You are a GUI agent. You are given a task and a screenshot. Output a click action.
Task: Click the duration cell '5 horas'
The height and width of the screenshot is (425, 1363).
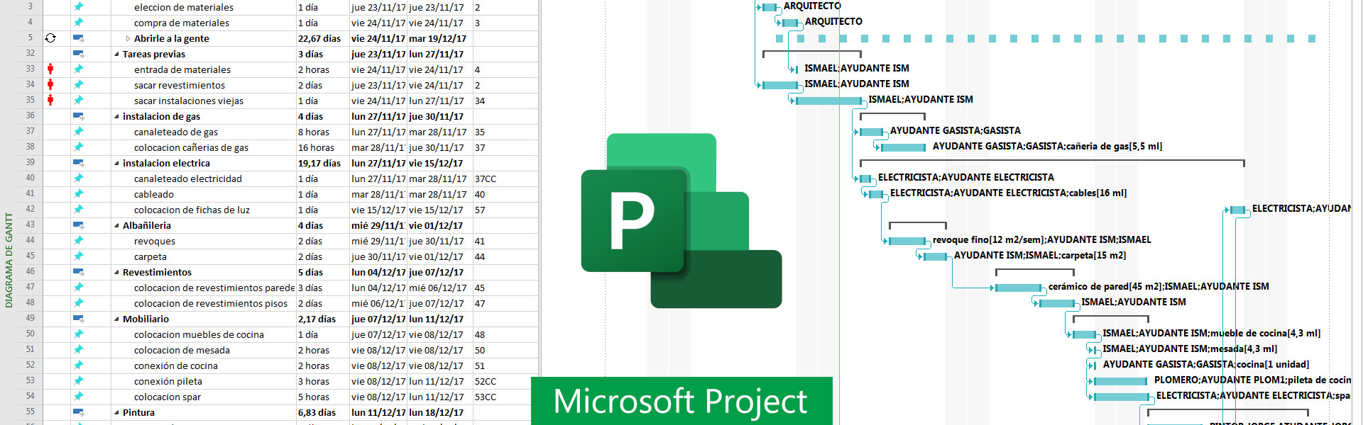(x=314, y=397)
